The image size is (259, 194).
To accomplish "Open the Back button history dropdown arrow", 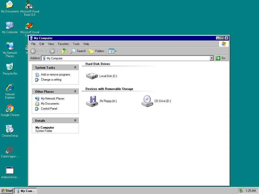I will click(47, 51).
